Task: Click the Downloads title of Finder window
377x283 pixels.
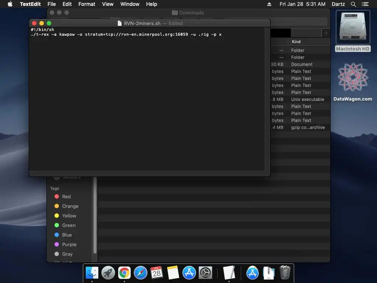Action: pyautogui.click(x=191, y=13)
